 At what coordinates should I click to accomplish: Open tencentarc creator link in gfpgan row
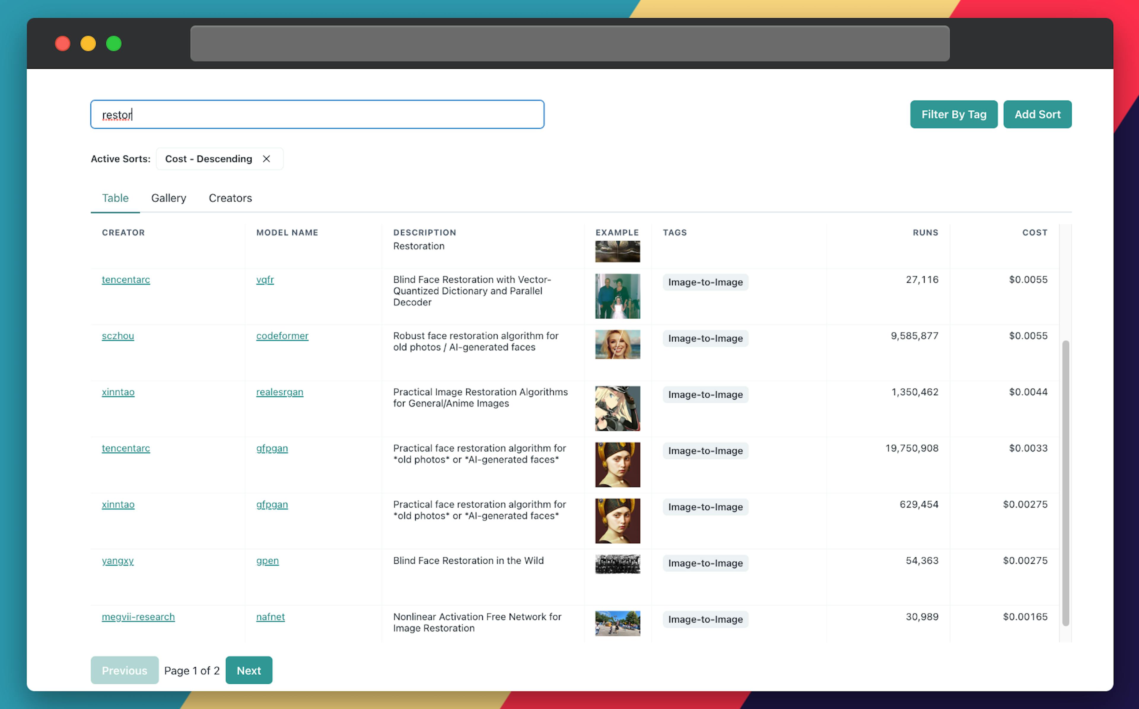coord(126,448)
